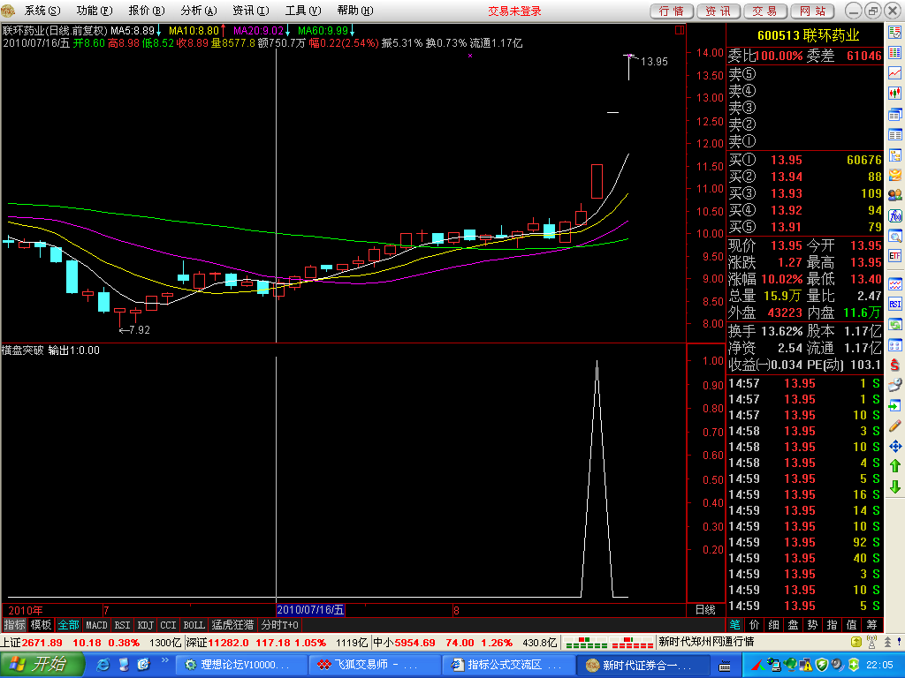Select the pencil drawing tool icon
Image resolution: width=905 pixels, height=678 pixels.
pos(894,426)
